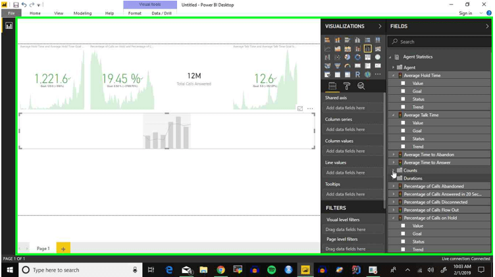495x277 pixels.
Task: Select the KPI visualization
Action: 378,66
